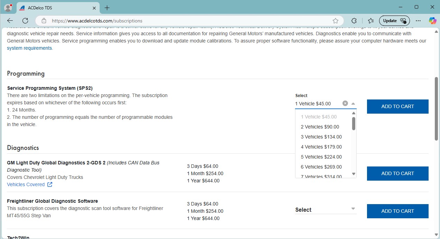
Task: Add SPS2 programming subscription to cart
Action: point(397,106)
